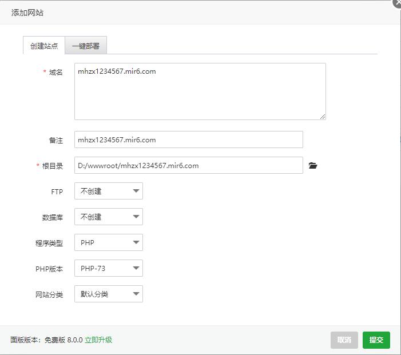
Task: Expand the PHP版本 dropdown showing PHP-73
Action: coord(109,268)
